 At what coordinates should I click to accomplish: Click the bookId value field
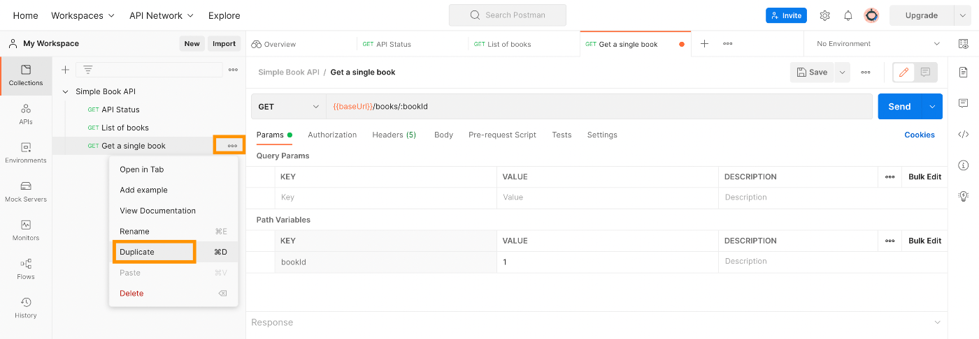point(607,262)
